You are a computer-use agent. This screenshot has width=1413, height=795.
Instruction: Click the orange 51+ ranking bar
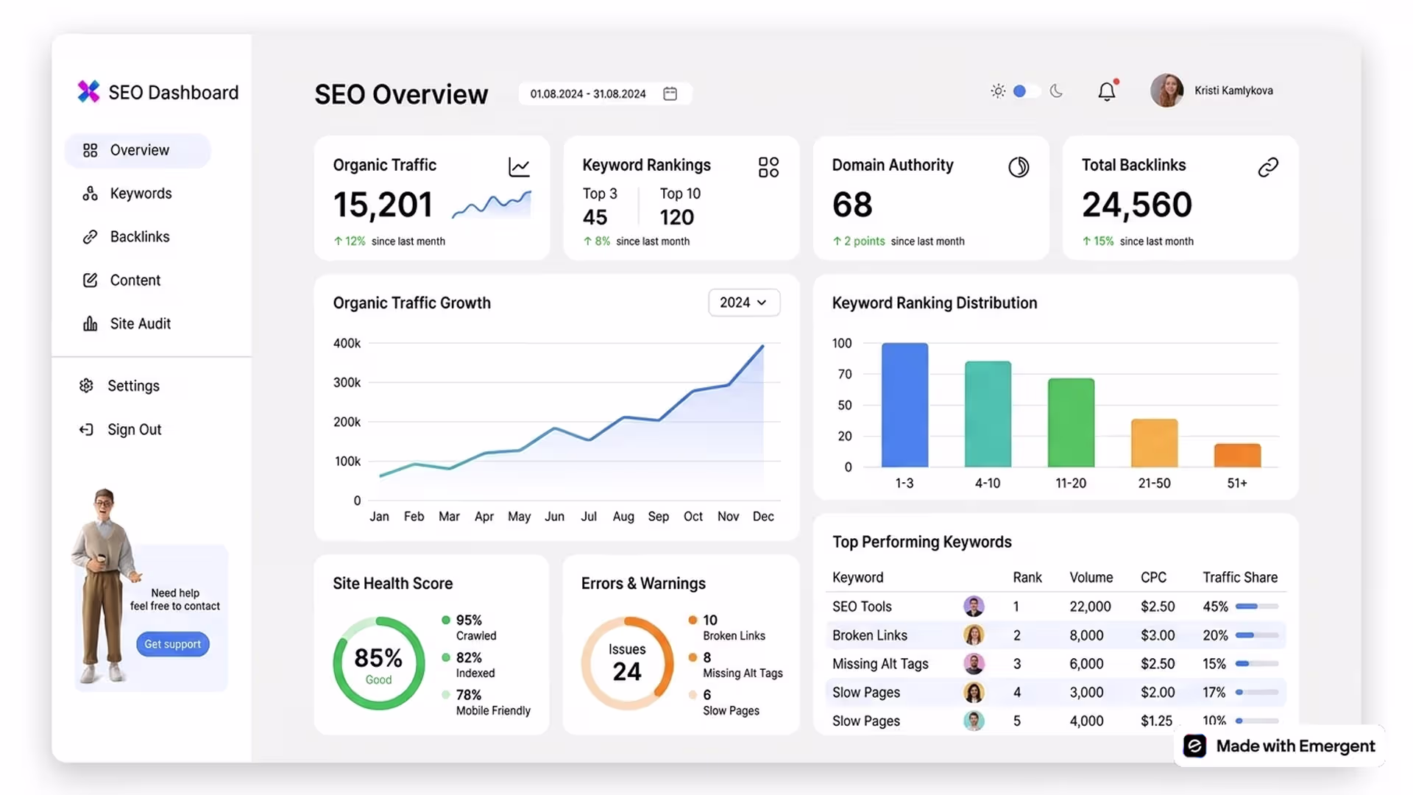coord(1237,456)
